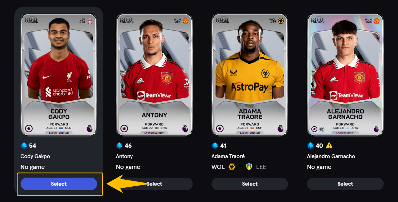The image size is (398, 202).
Task: Click the Leeds crest next to LEE
Action: point(249,167)
